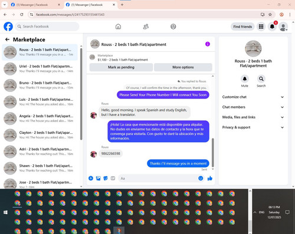295x234 pixels.
Task: Open the account profile dropdown
Action: pyautogui.click(x=283, y=27)
